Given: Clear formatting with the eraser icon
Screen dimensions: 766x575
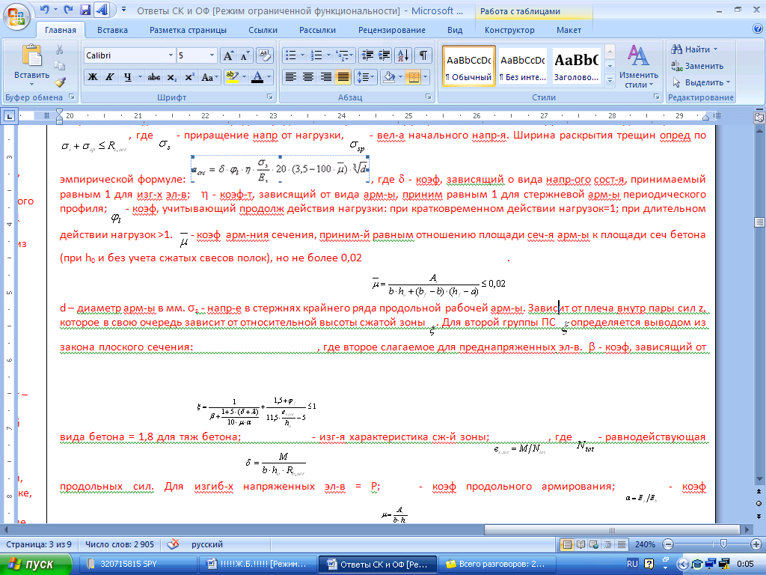Looking at the screenshot, I should point(264,55).
